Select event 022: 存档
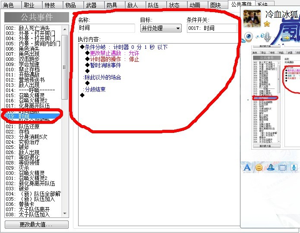Screen dimensions: 300x233 click(x=33, y=132)
